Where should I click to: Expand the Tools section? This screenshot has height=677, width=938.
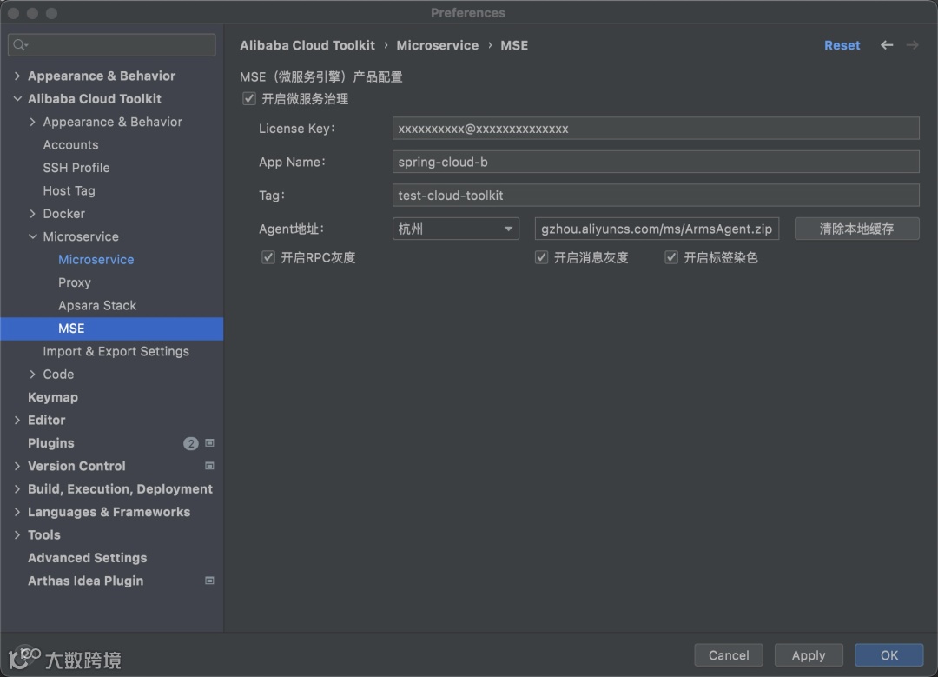click(x=17, y=534)
